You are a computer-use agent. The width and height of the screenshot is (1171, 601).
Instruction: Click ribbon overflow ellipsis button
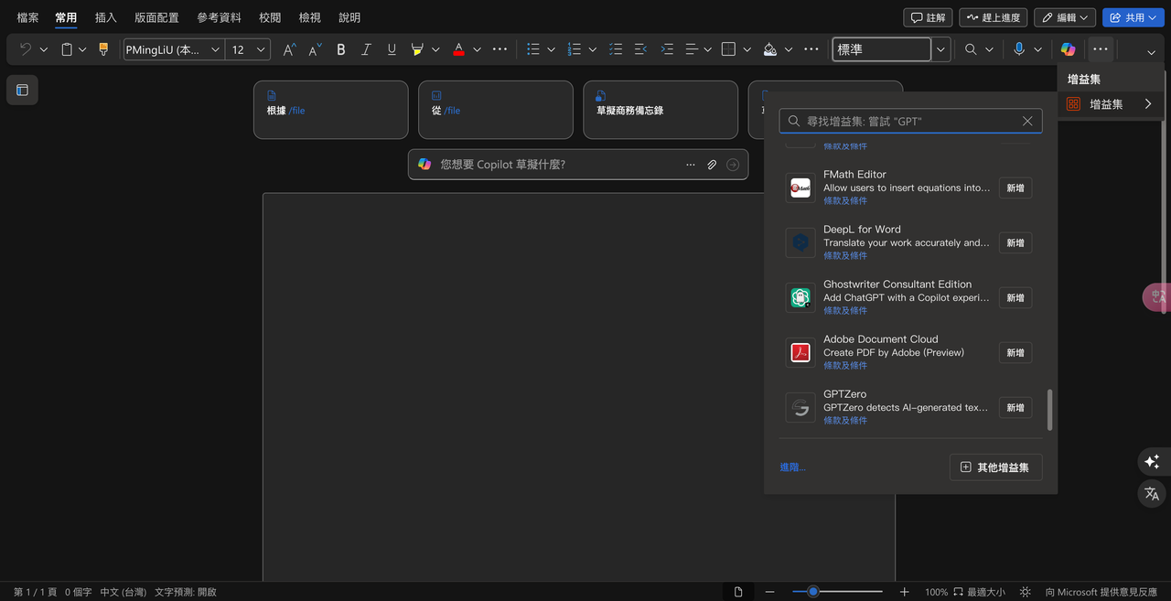click(1101, 49)
